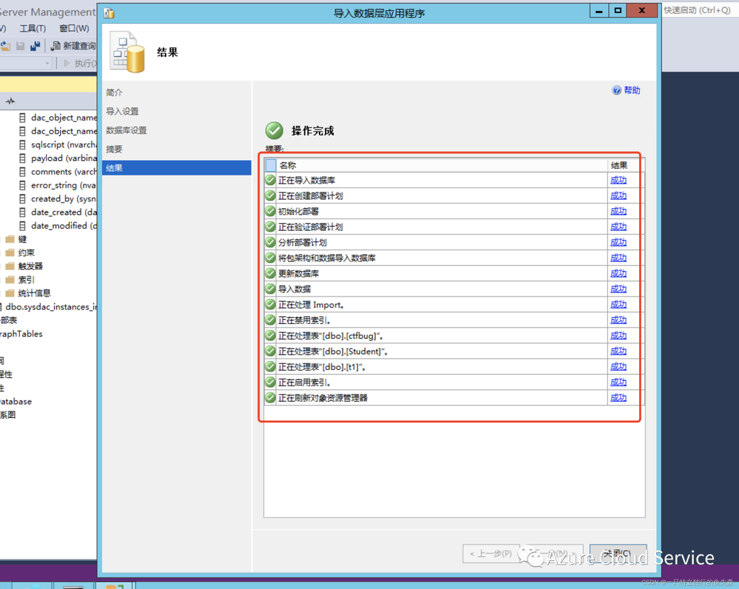Open the 成功 link for 更新数据库
This screenshot has height=589, width=739.
click(x=619, y=273)
